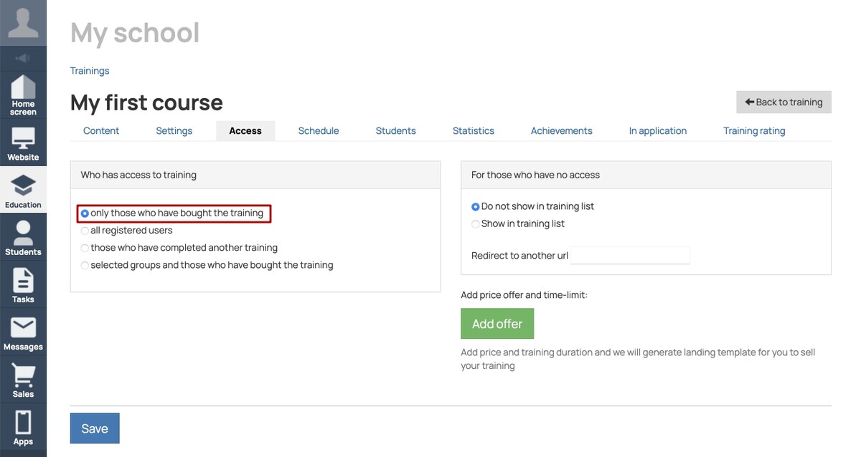Open the Achievements tab
861x457 pixels.
(x=562, y=130)
